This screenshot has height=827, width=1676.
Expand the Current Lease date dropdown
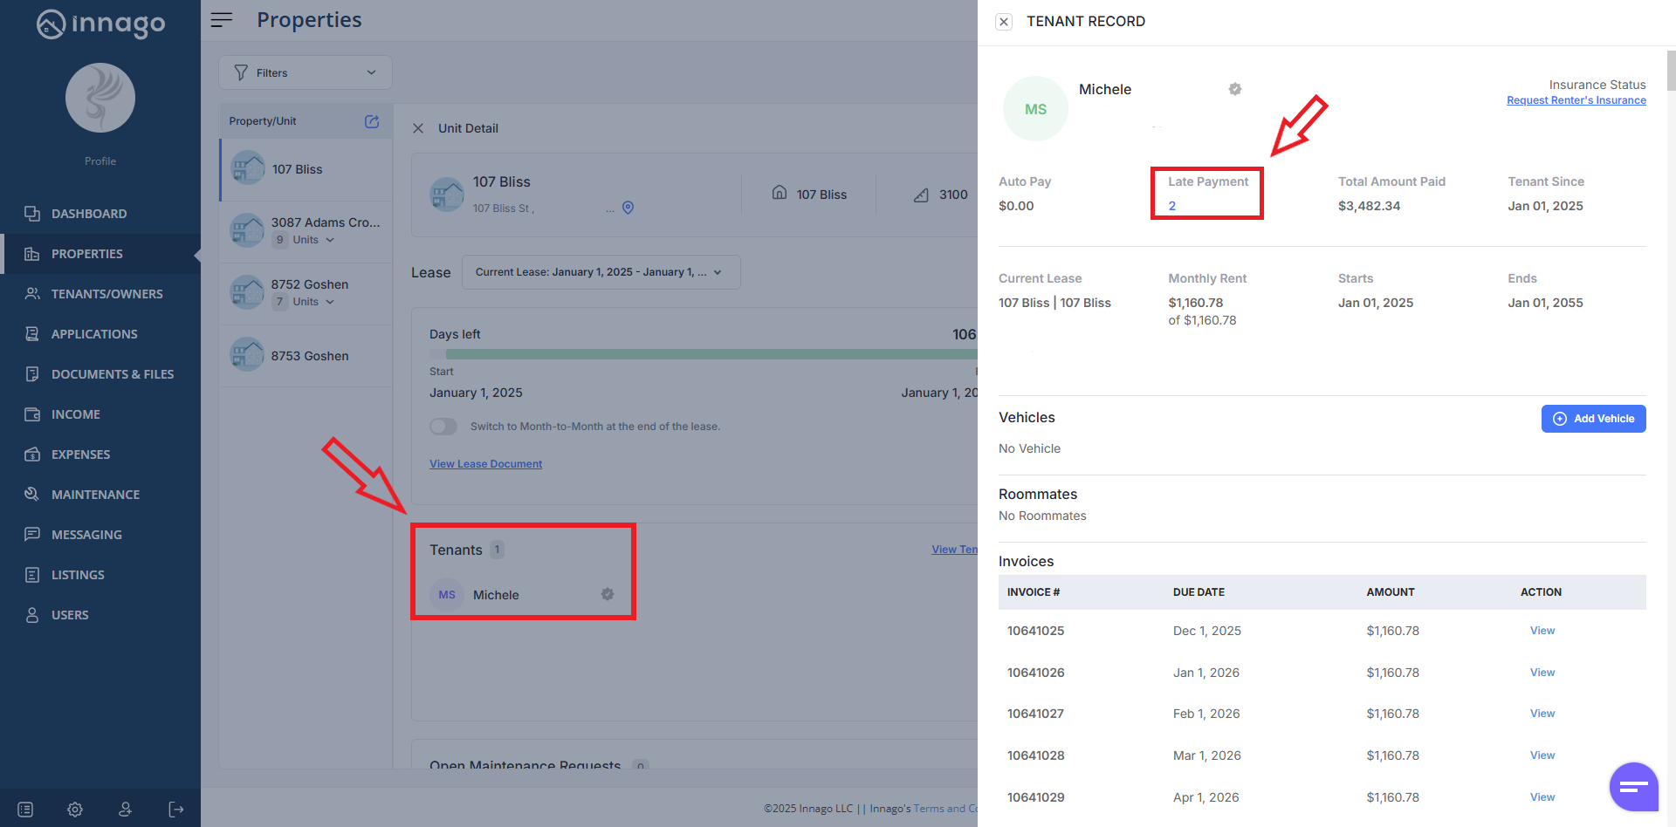point(601,272)
